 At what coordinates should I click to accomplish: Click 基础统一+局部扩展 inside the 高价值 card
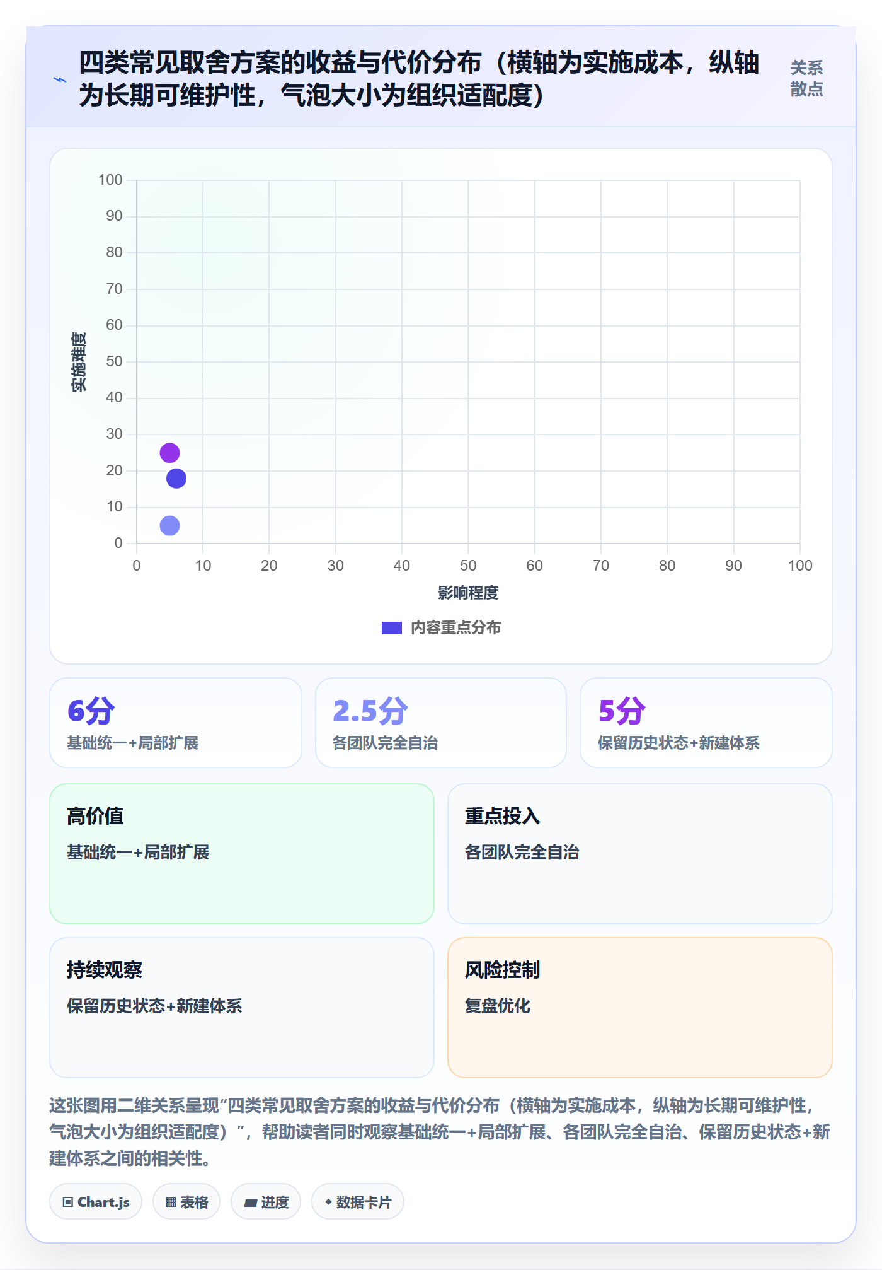pos(138,853)
